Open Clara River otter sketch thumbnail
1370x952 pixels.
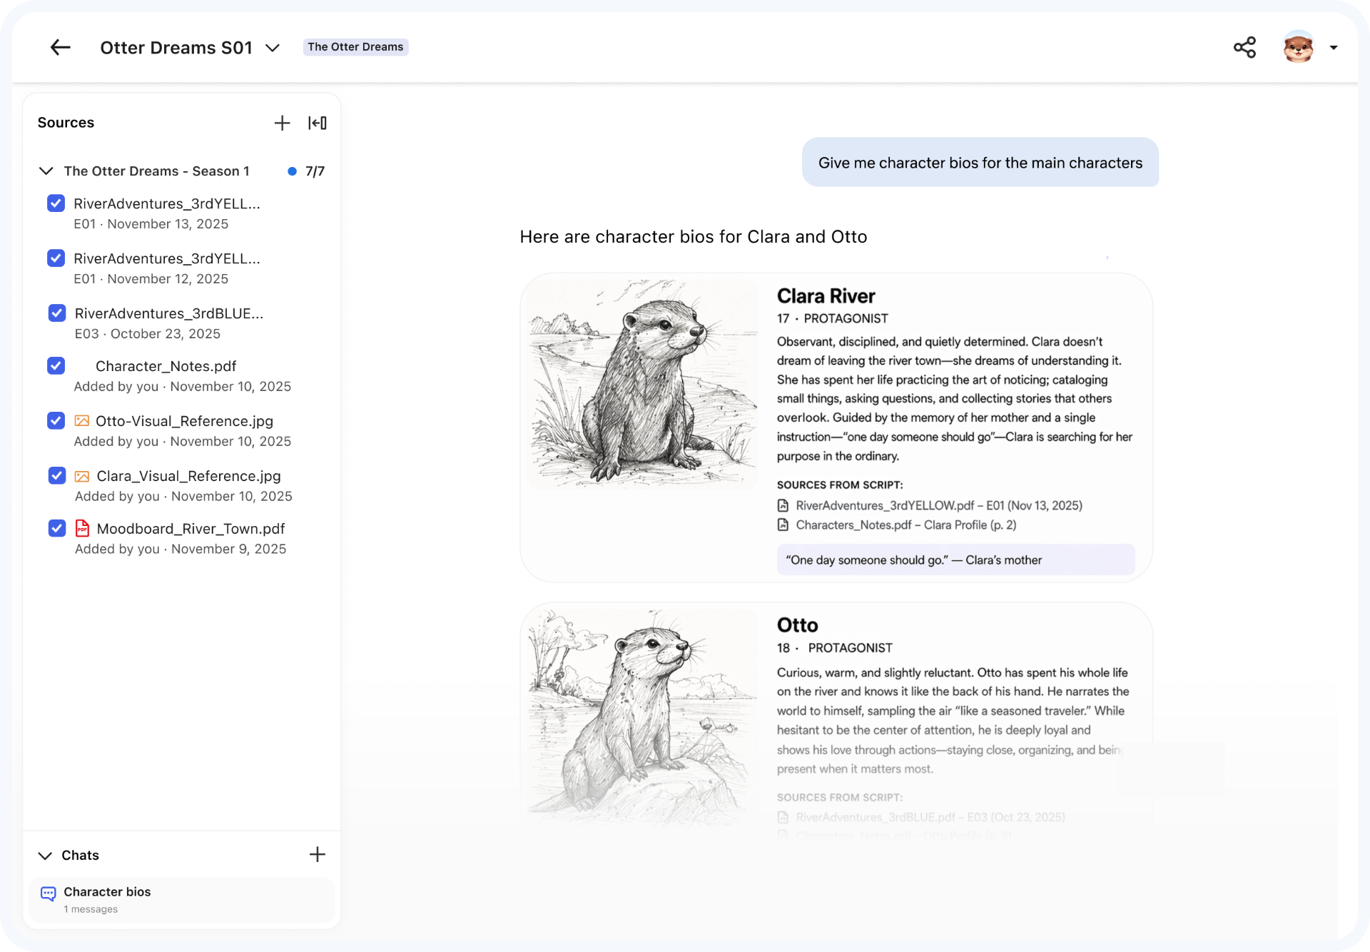click(643, 384)
